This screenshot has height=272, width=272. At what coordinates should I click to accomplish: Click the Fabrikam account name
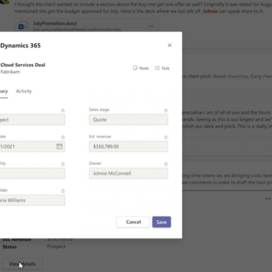(10, 72)
